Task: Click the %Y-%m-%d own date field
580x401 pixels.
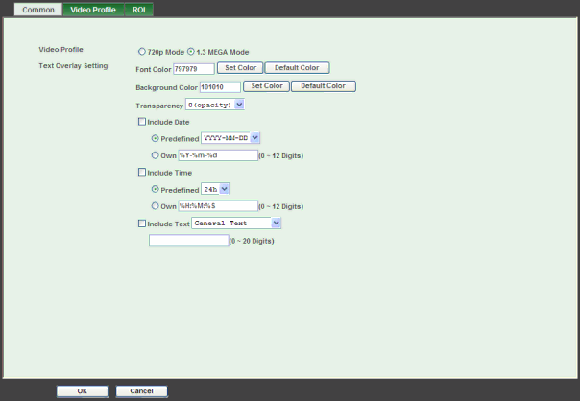Action: point(218,155)
